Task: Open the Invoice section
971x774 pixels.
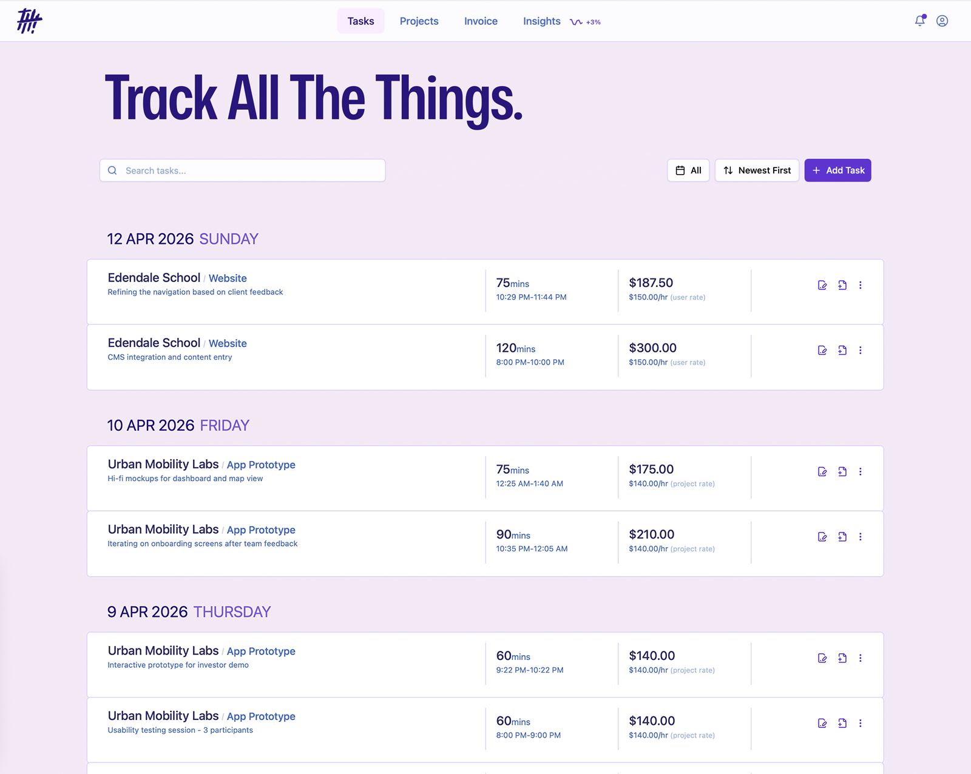Action: [x=481, y=21]
